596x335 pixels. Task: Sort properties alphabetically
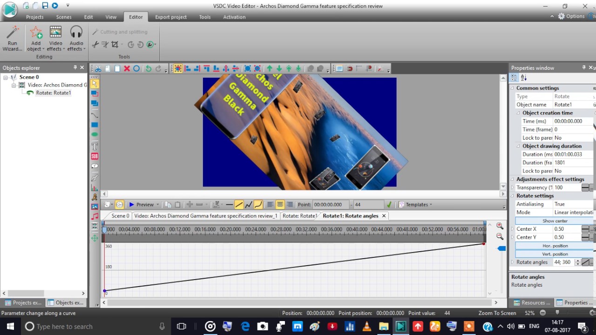[x=523, y=78]
